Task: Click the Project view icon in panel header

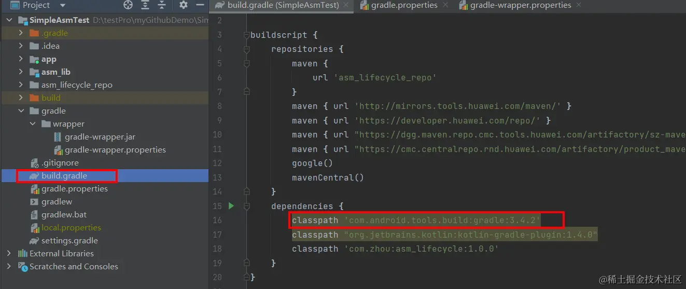Action: click(14, 5)
